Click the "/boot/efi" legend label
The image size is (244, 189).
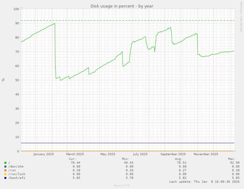pyautogui.click(x=17, y=178)
